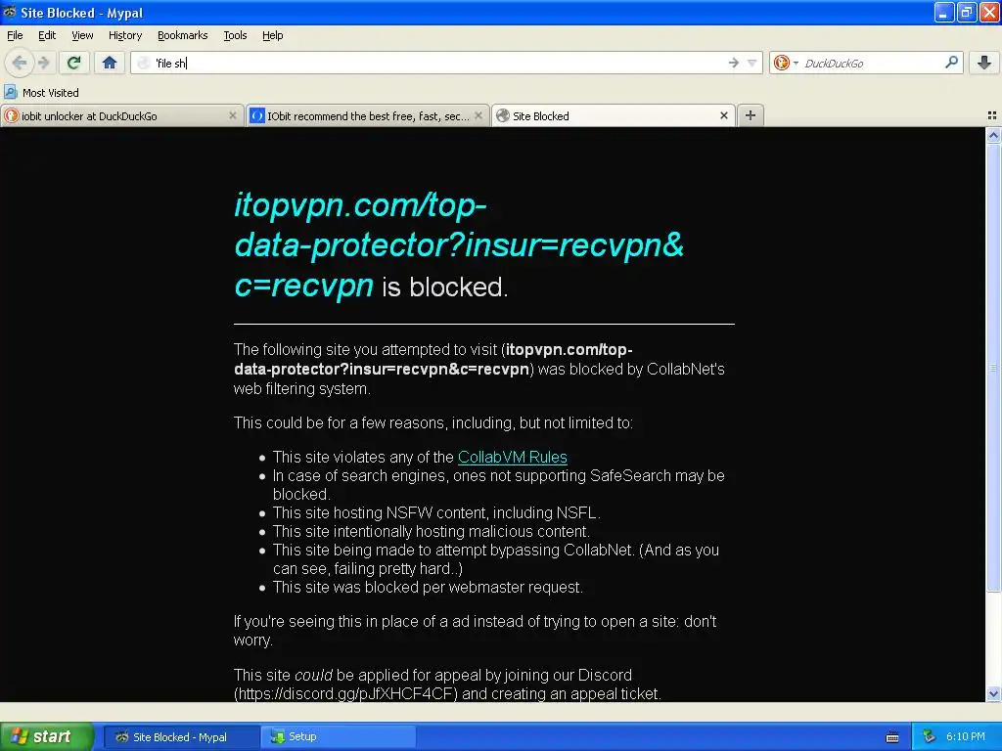Click the DuckDuckGo favicon on first tab

pyautogui.click(x=11, y=115)
